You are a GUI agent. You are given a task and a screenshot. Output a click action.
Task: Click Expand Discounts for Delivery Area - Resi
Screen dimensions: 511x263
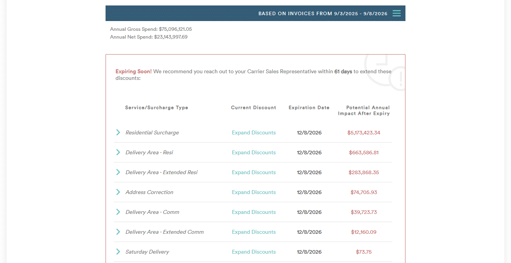pos(254,152)
